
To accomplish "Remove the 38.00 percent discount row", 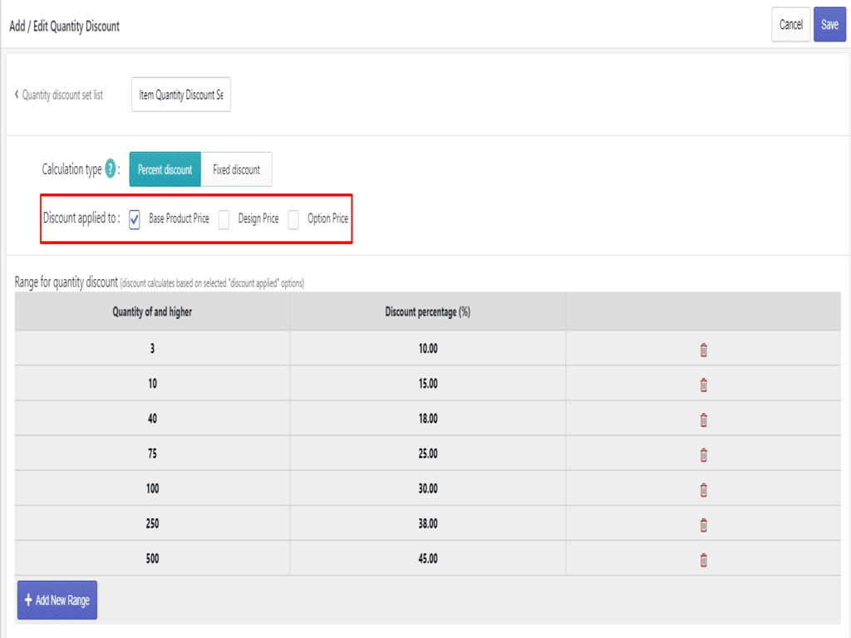I will pos(703,524).
